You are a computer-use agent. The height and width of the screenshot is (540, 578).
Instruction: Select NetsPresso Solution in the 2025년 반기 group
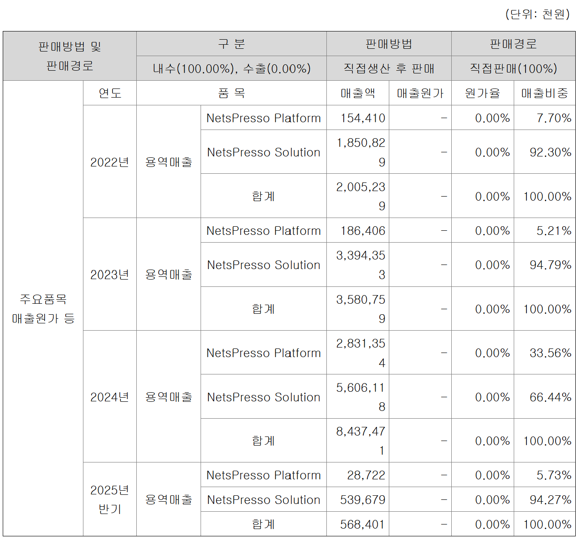point(263,500)
